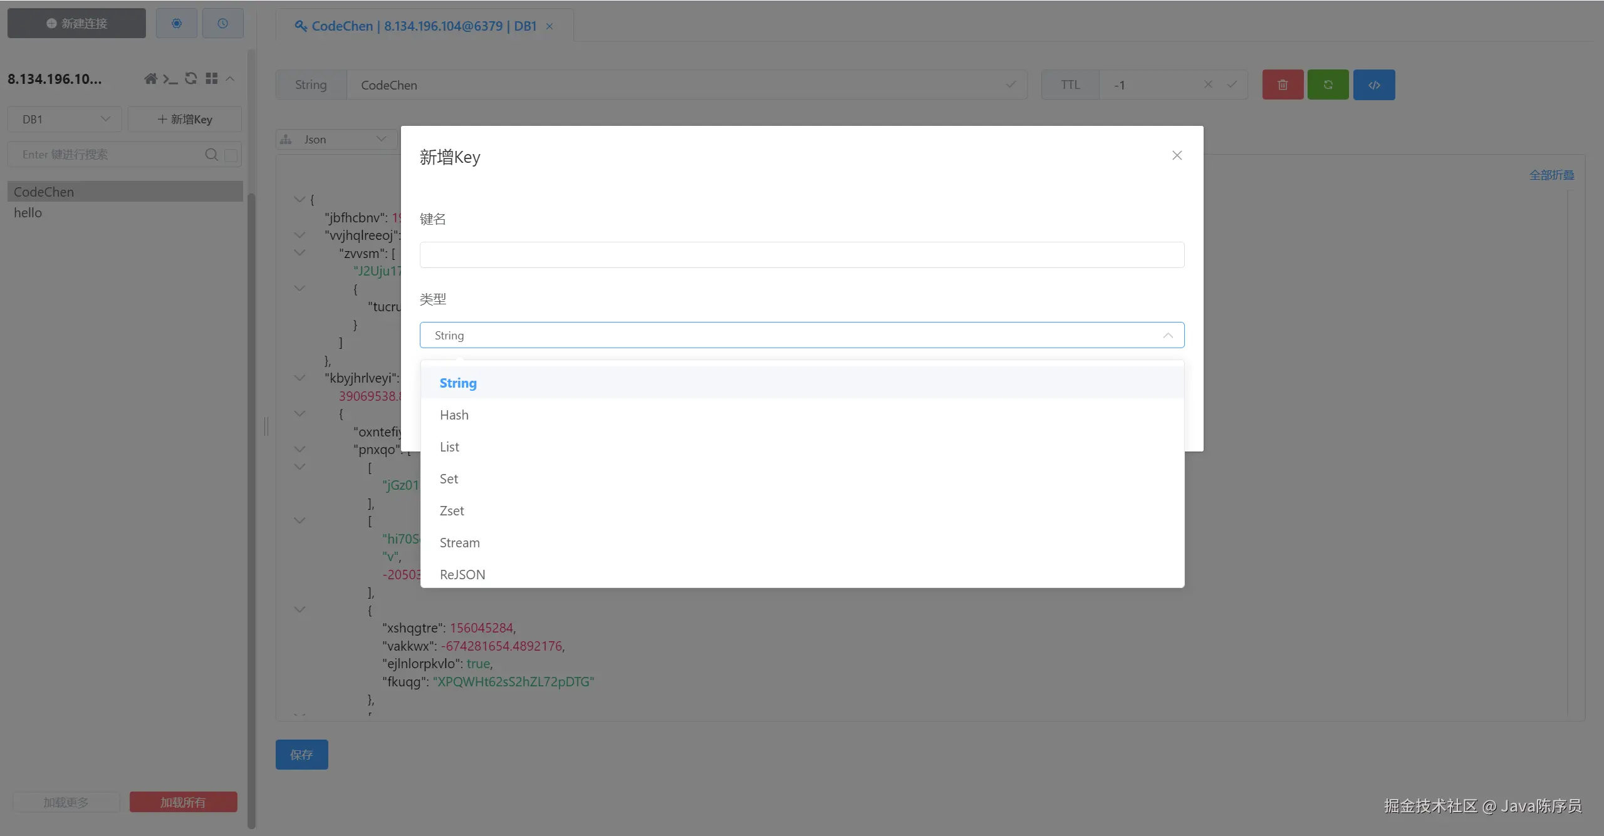1604x836 pixels.
Task: Select Hash from type list
Action: (454, 415)
